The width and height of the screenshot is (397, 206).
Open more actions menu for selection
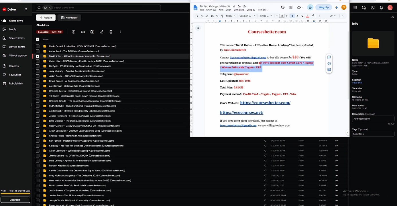pos(120,32)
